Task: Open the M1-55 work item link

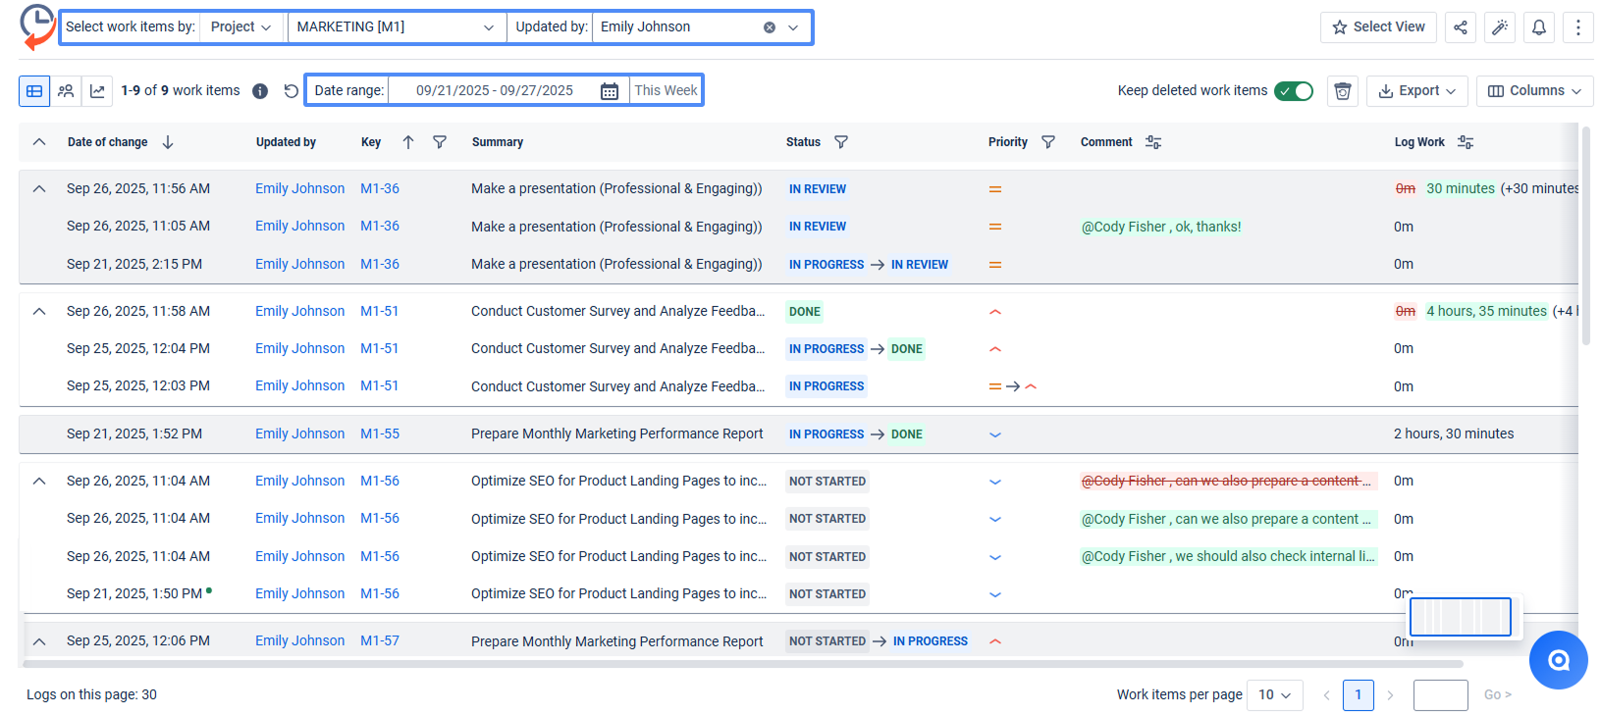Action: pos(380,433)
